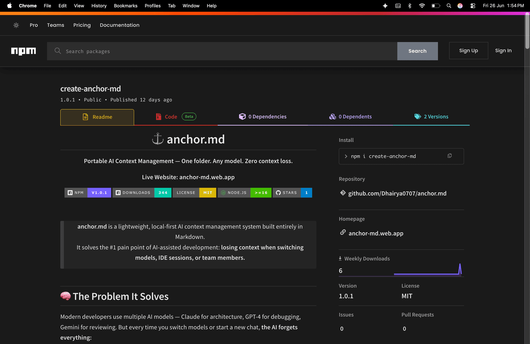Go to the Pricing page
Image resolution: width=530 pixels, height=344 pixels.
click(x=82, y=25)
